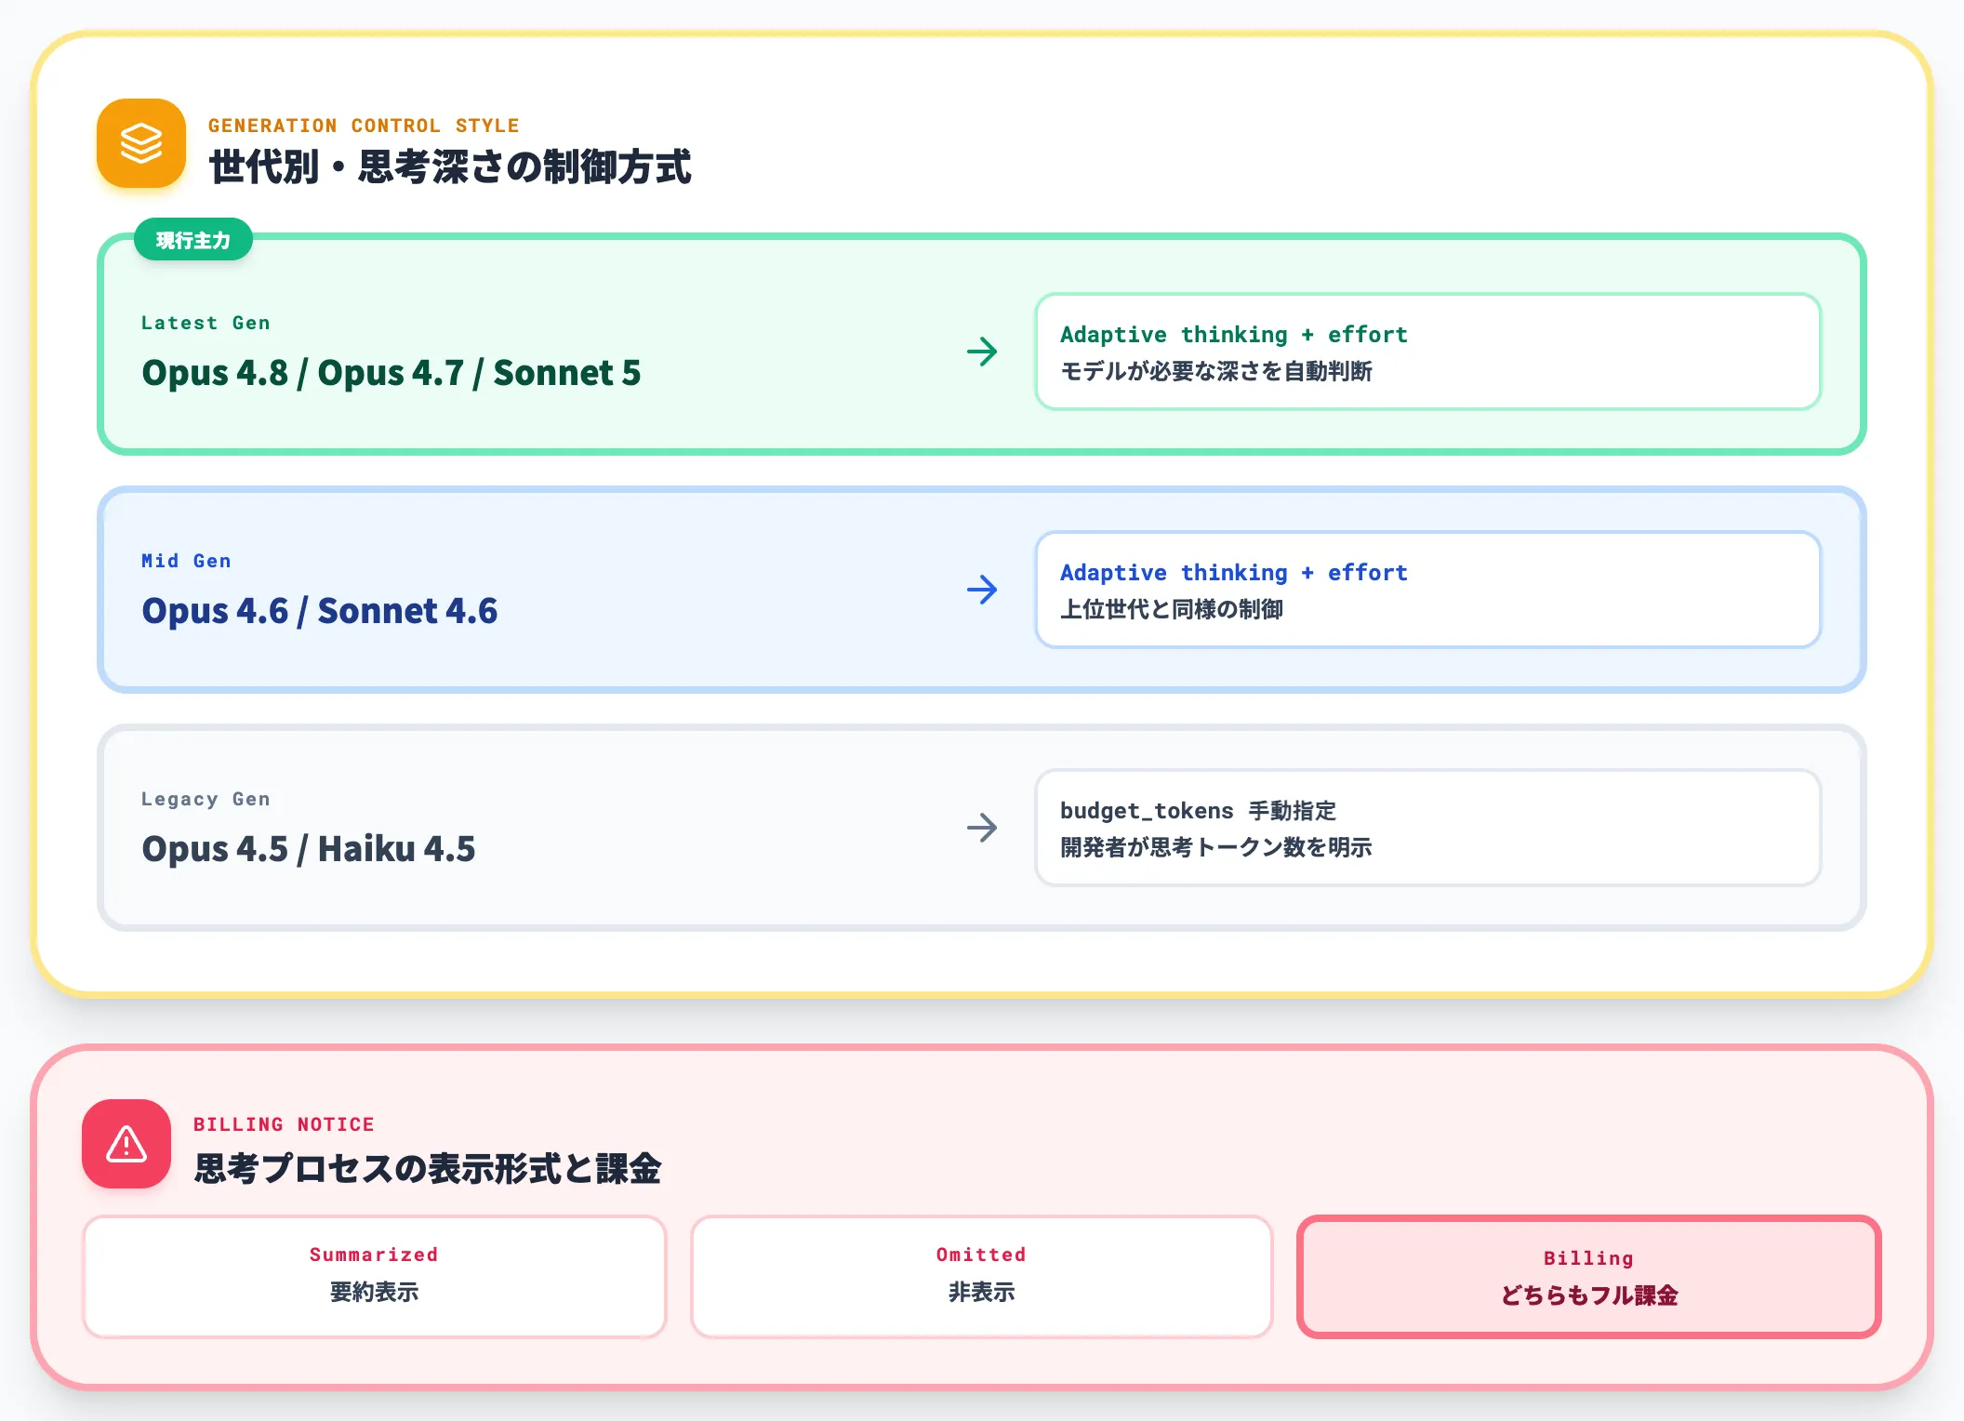Click the green Adaptive thinking + effort box

point(1427,352)
